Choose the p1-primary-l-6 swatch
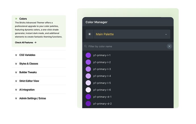196x124 pixels. click(88, 90)
